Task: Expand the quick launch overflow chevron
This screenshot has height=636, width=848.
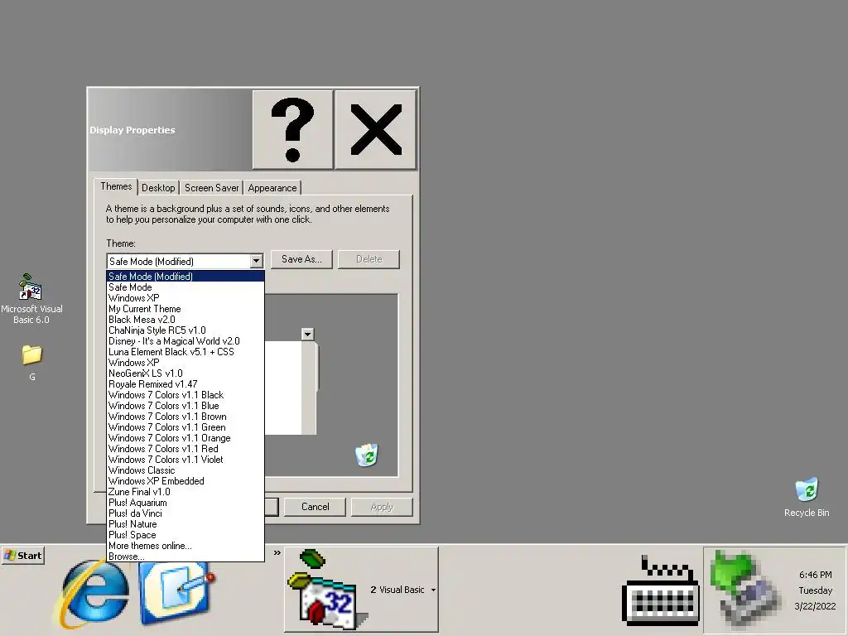Action: pyautogui.click(x=277, y=552)
